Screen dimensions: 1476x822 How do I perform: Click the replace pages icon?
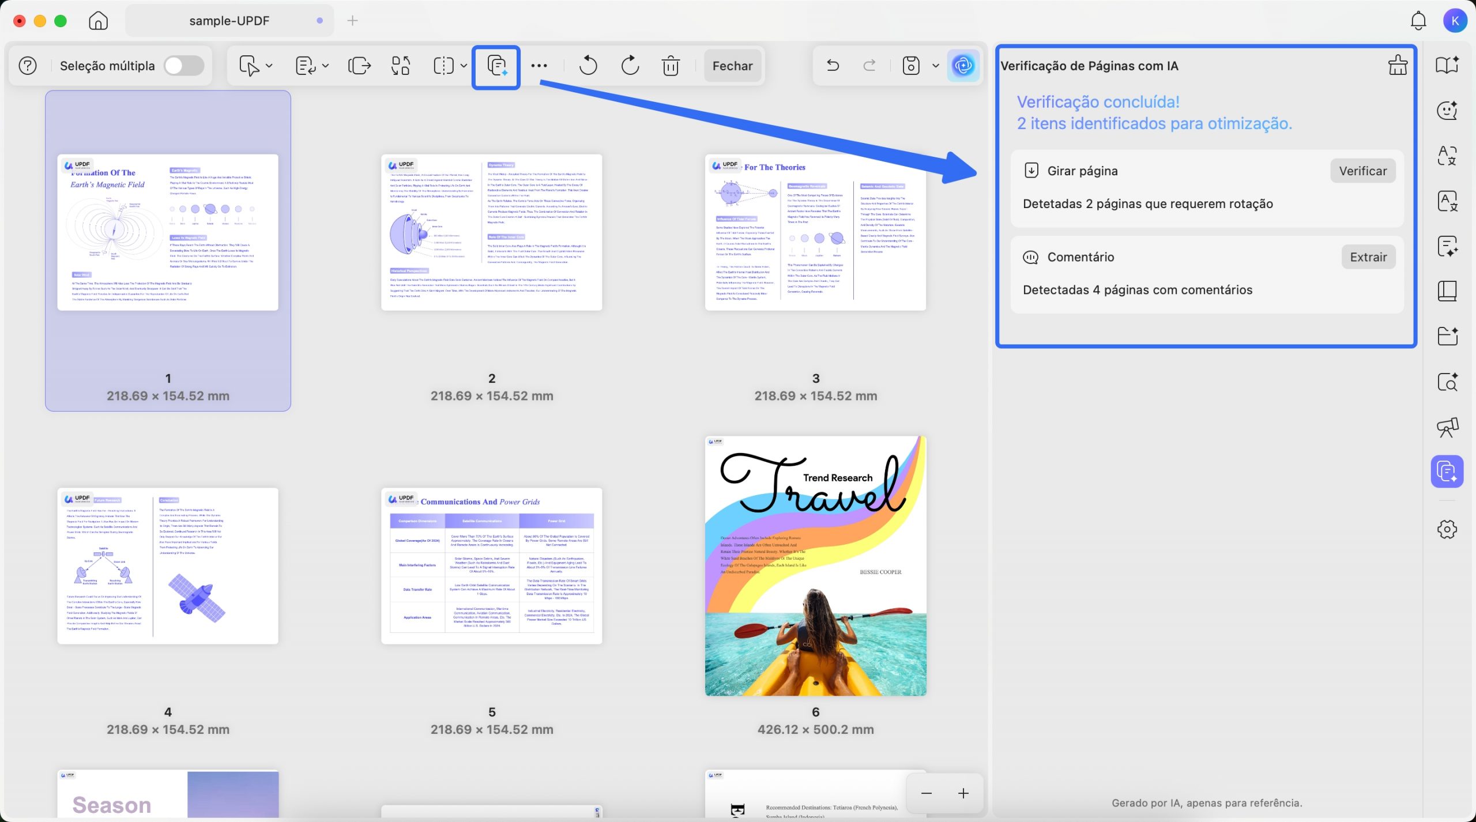point(401,66)
